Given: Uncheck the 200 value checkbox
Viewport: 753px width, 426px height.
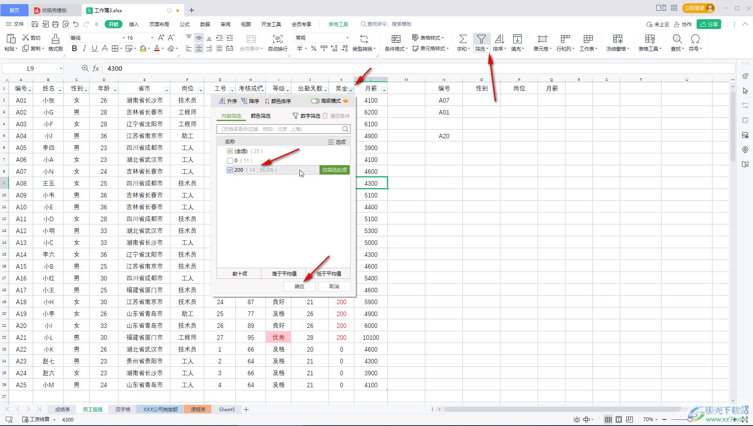Looking at the screenshot, I should click(230, 170).
